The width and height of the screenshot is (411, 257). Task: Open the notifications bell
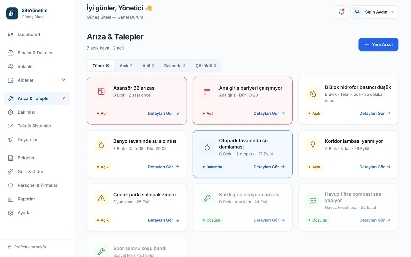(x=341, y=12)
